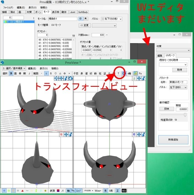Toggle 表頂 display in bottom bar

tap(52, 191)
